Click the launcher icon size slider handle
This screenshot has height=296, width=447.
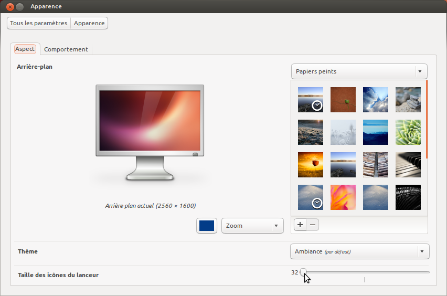click(x=303, y=272)
